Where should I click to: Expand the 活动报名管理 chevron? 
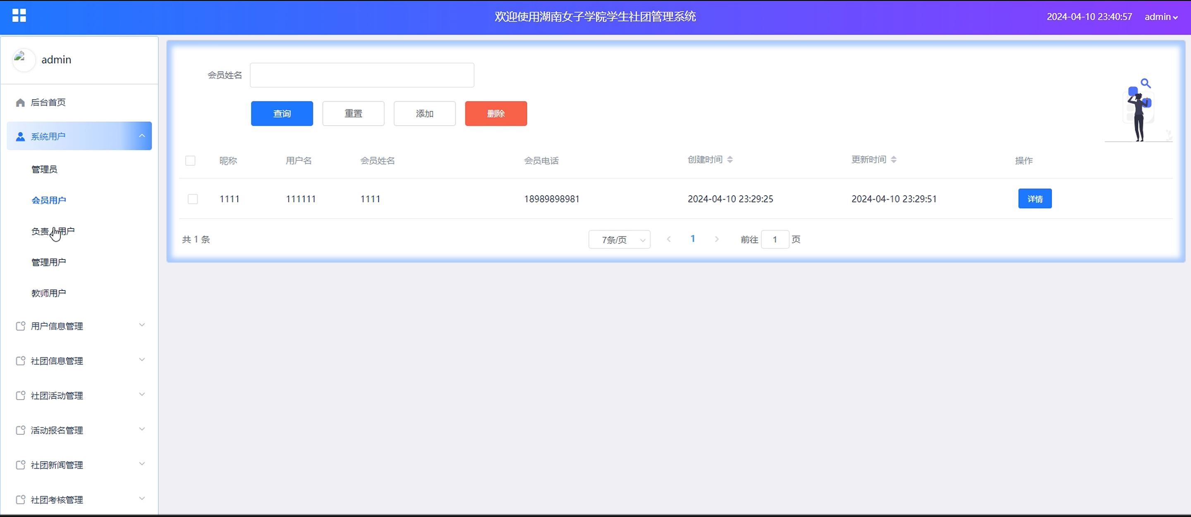tap(142, 429)
